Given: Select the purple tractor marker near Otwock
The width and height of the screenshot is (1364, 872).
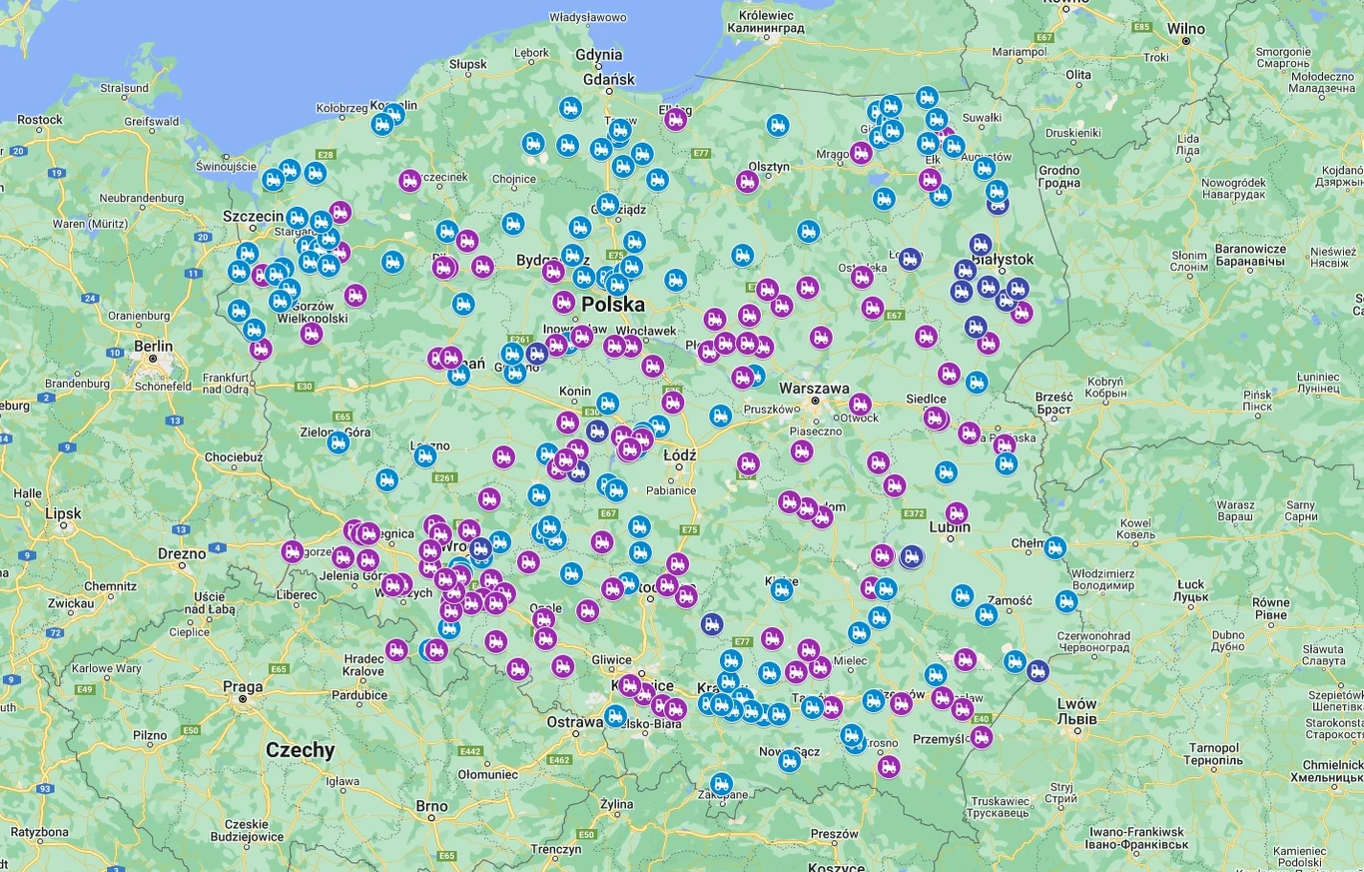Looking at the screenshot, I should 860,405.
